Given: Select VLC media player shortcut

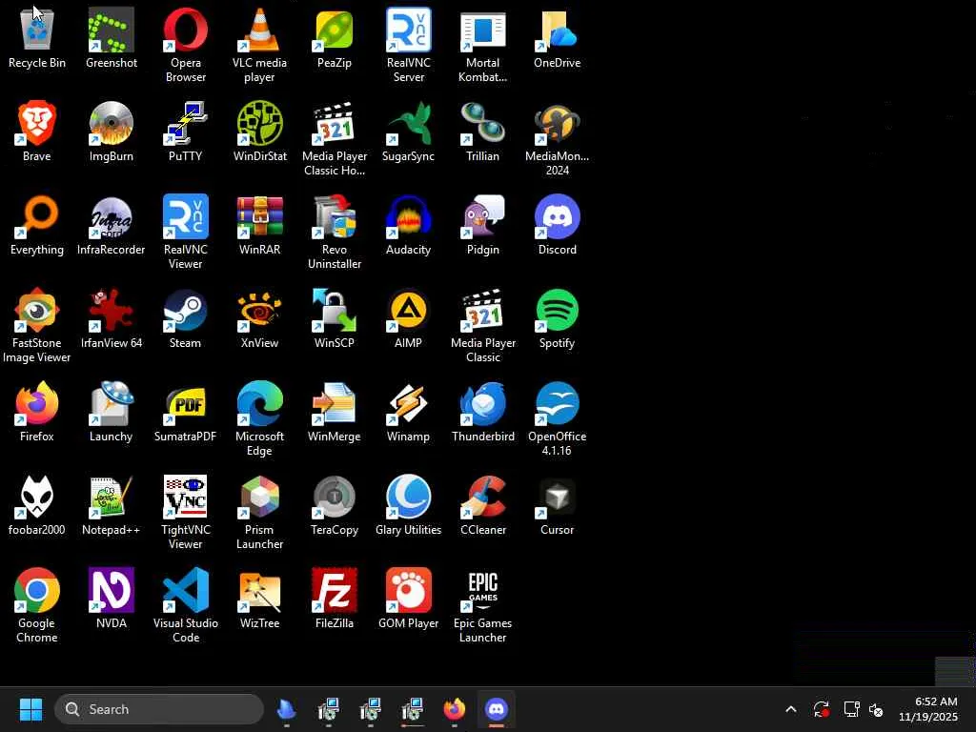Looking at the screenshot, I should point(259,30).
